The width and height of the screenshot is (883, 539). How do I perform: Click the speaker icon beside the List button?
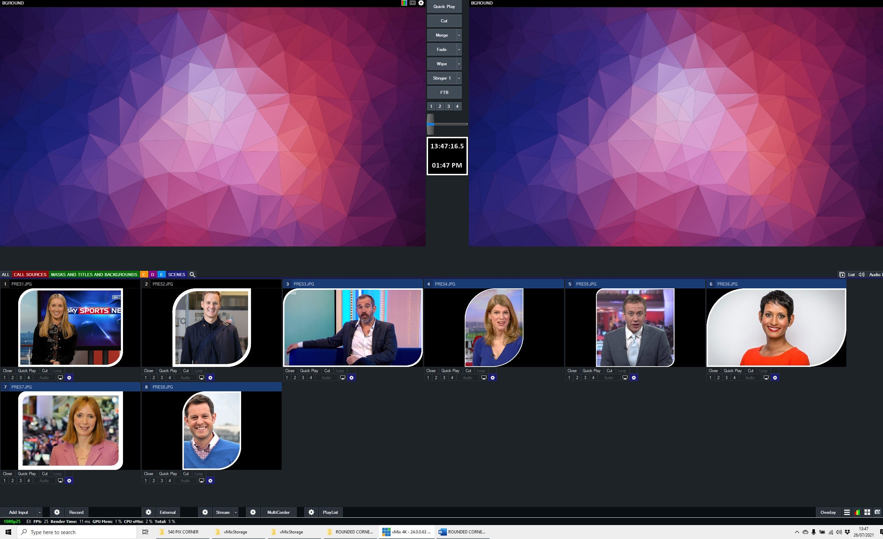point(862,274)
